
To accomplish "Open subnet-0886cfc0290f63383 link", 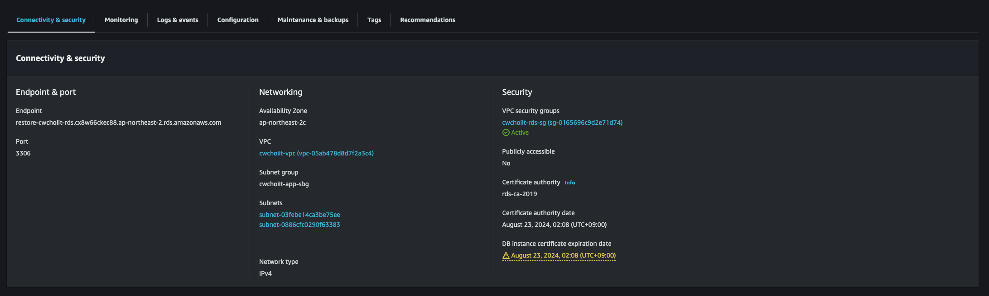I will click(299, 225).
